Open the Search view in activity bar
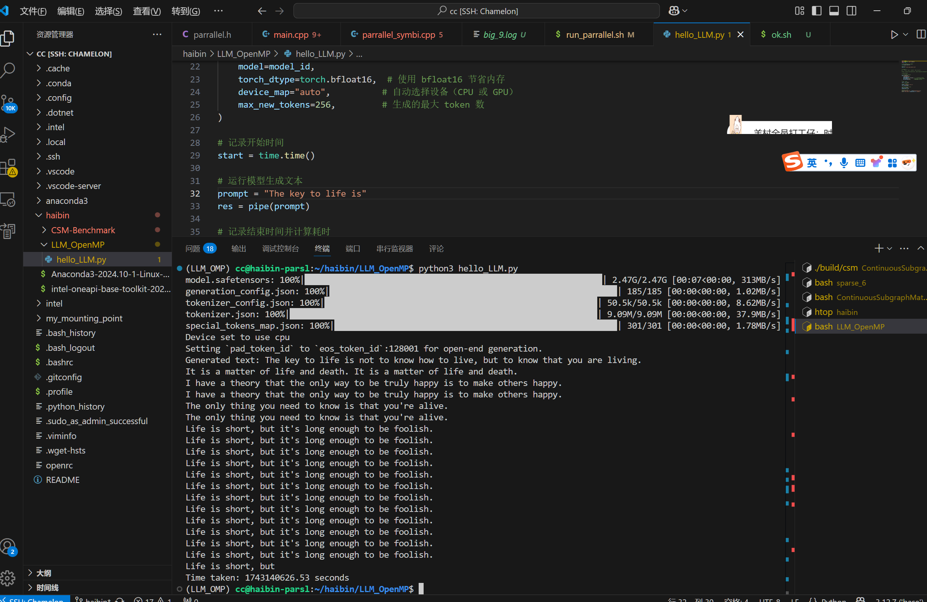This screenshot has width=927, height=602. point(8,71)
